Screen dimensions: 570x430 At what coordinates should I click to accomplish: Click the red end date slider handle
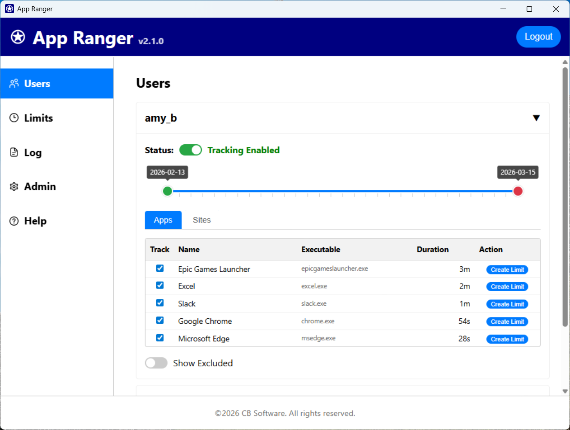pos(518,191)
